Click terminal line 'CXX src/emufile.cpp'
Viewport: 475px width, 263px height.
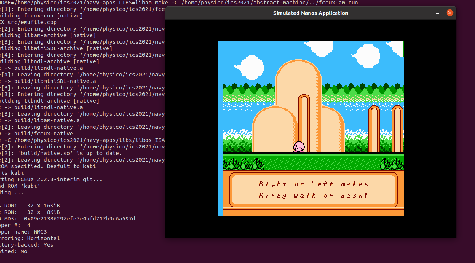pyautogui.click(x=28, y=22)
